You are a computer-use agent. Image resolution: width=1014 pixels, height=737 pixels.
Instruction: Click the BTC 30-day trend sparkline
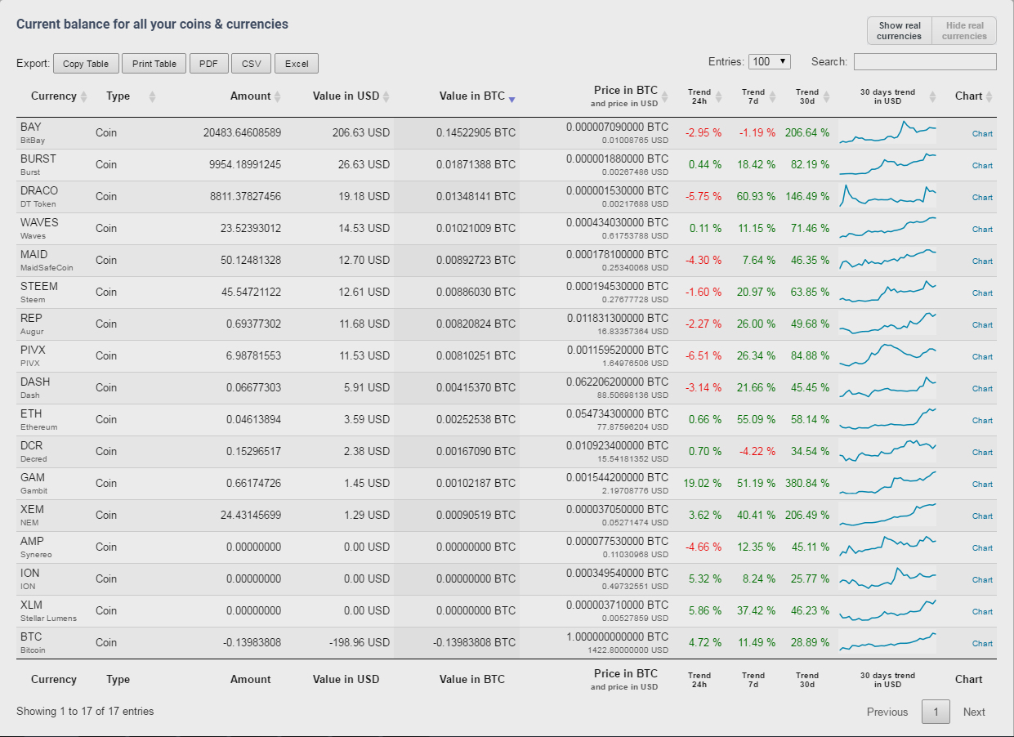tap(887, 642)
